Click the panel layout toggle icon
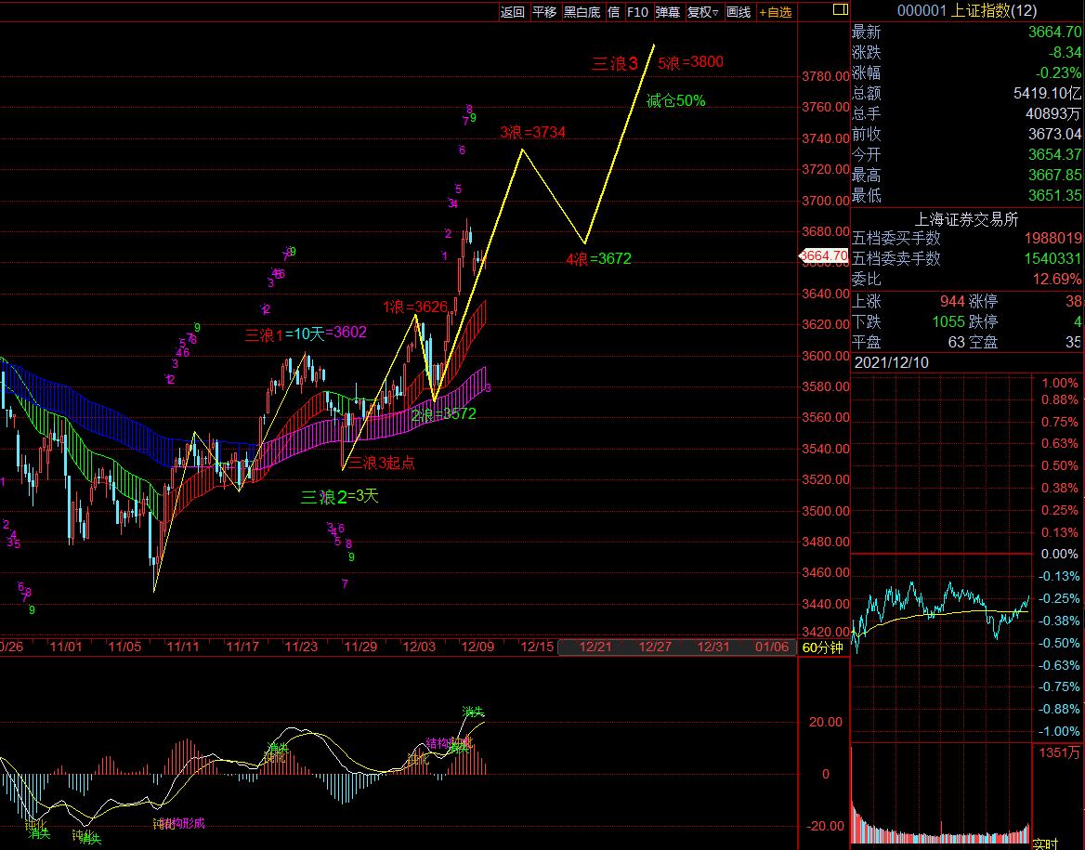Viewport: 1085px width, 850px height. pyautogui.click(x=840, y=10)
